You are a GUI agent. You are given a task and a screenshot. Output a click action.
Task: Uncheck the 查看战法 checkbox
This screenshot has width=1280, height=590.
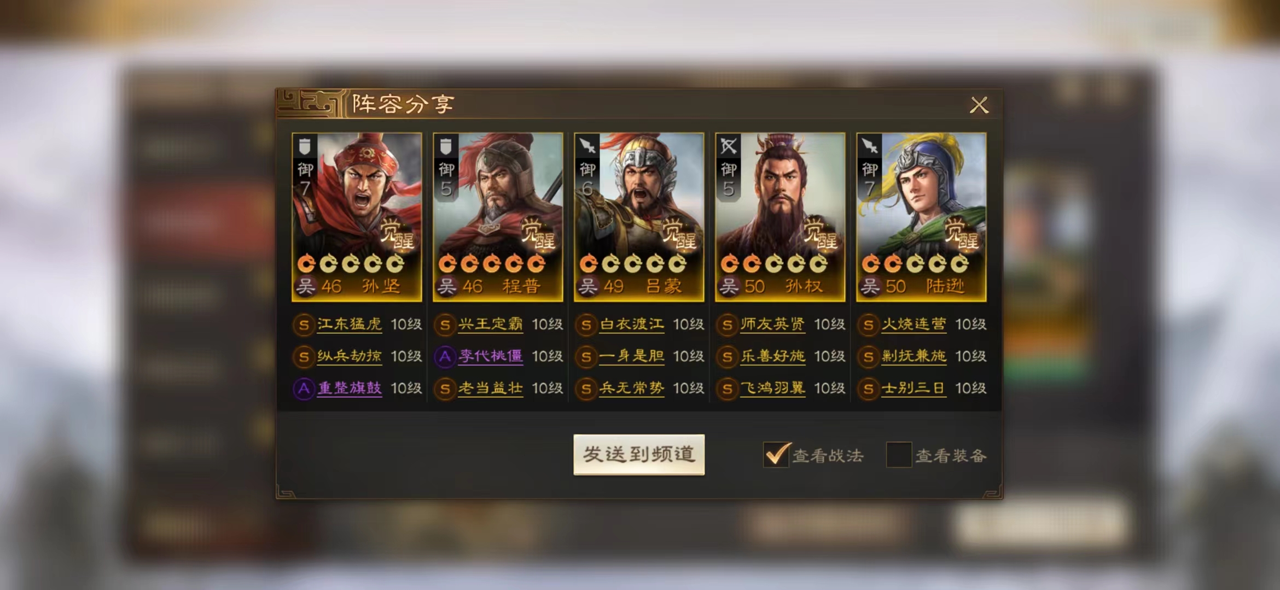776,455
